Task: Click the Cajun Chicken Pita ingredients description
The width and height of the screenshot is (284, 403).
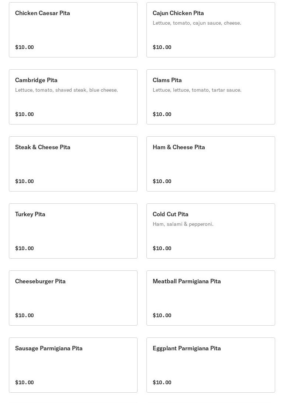Action: (x=197, y=23)
